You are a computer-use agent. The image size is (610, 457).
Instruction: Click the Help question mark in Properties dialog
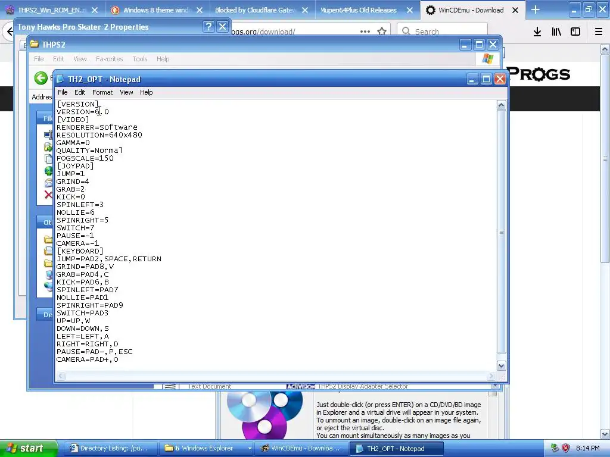[x=208, y=26]
